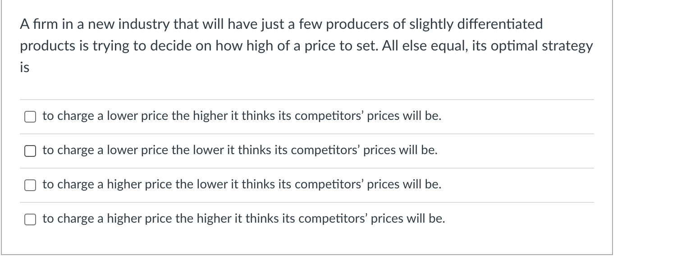The height and width of the screenshot is (265, 677).
Task: Select 'charge a higher price the lower' option
Action: tap(30, 185)
